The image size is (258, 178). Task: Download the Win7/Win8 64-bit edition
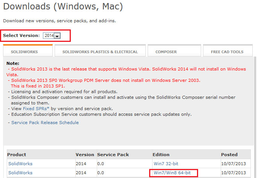172,173
